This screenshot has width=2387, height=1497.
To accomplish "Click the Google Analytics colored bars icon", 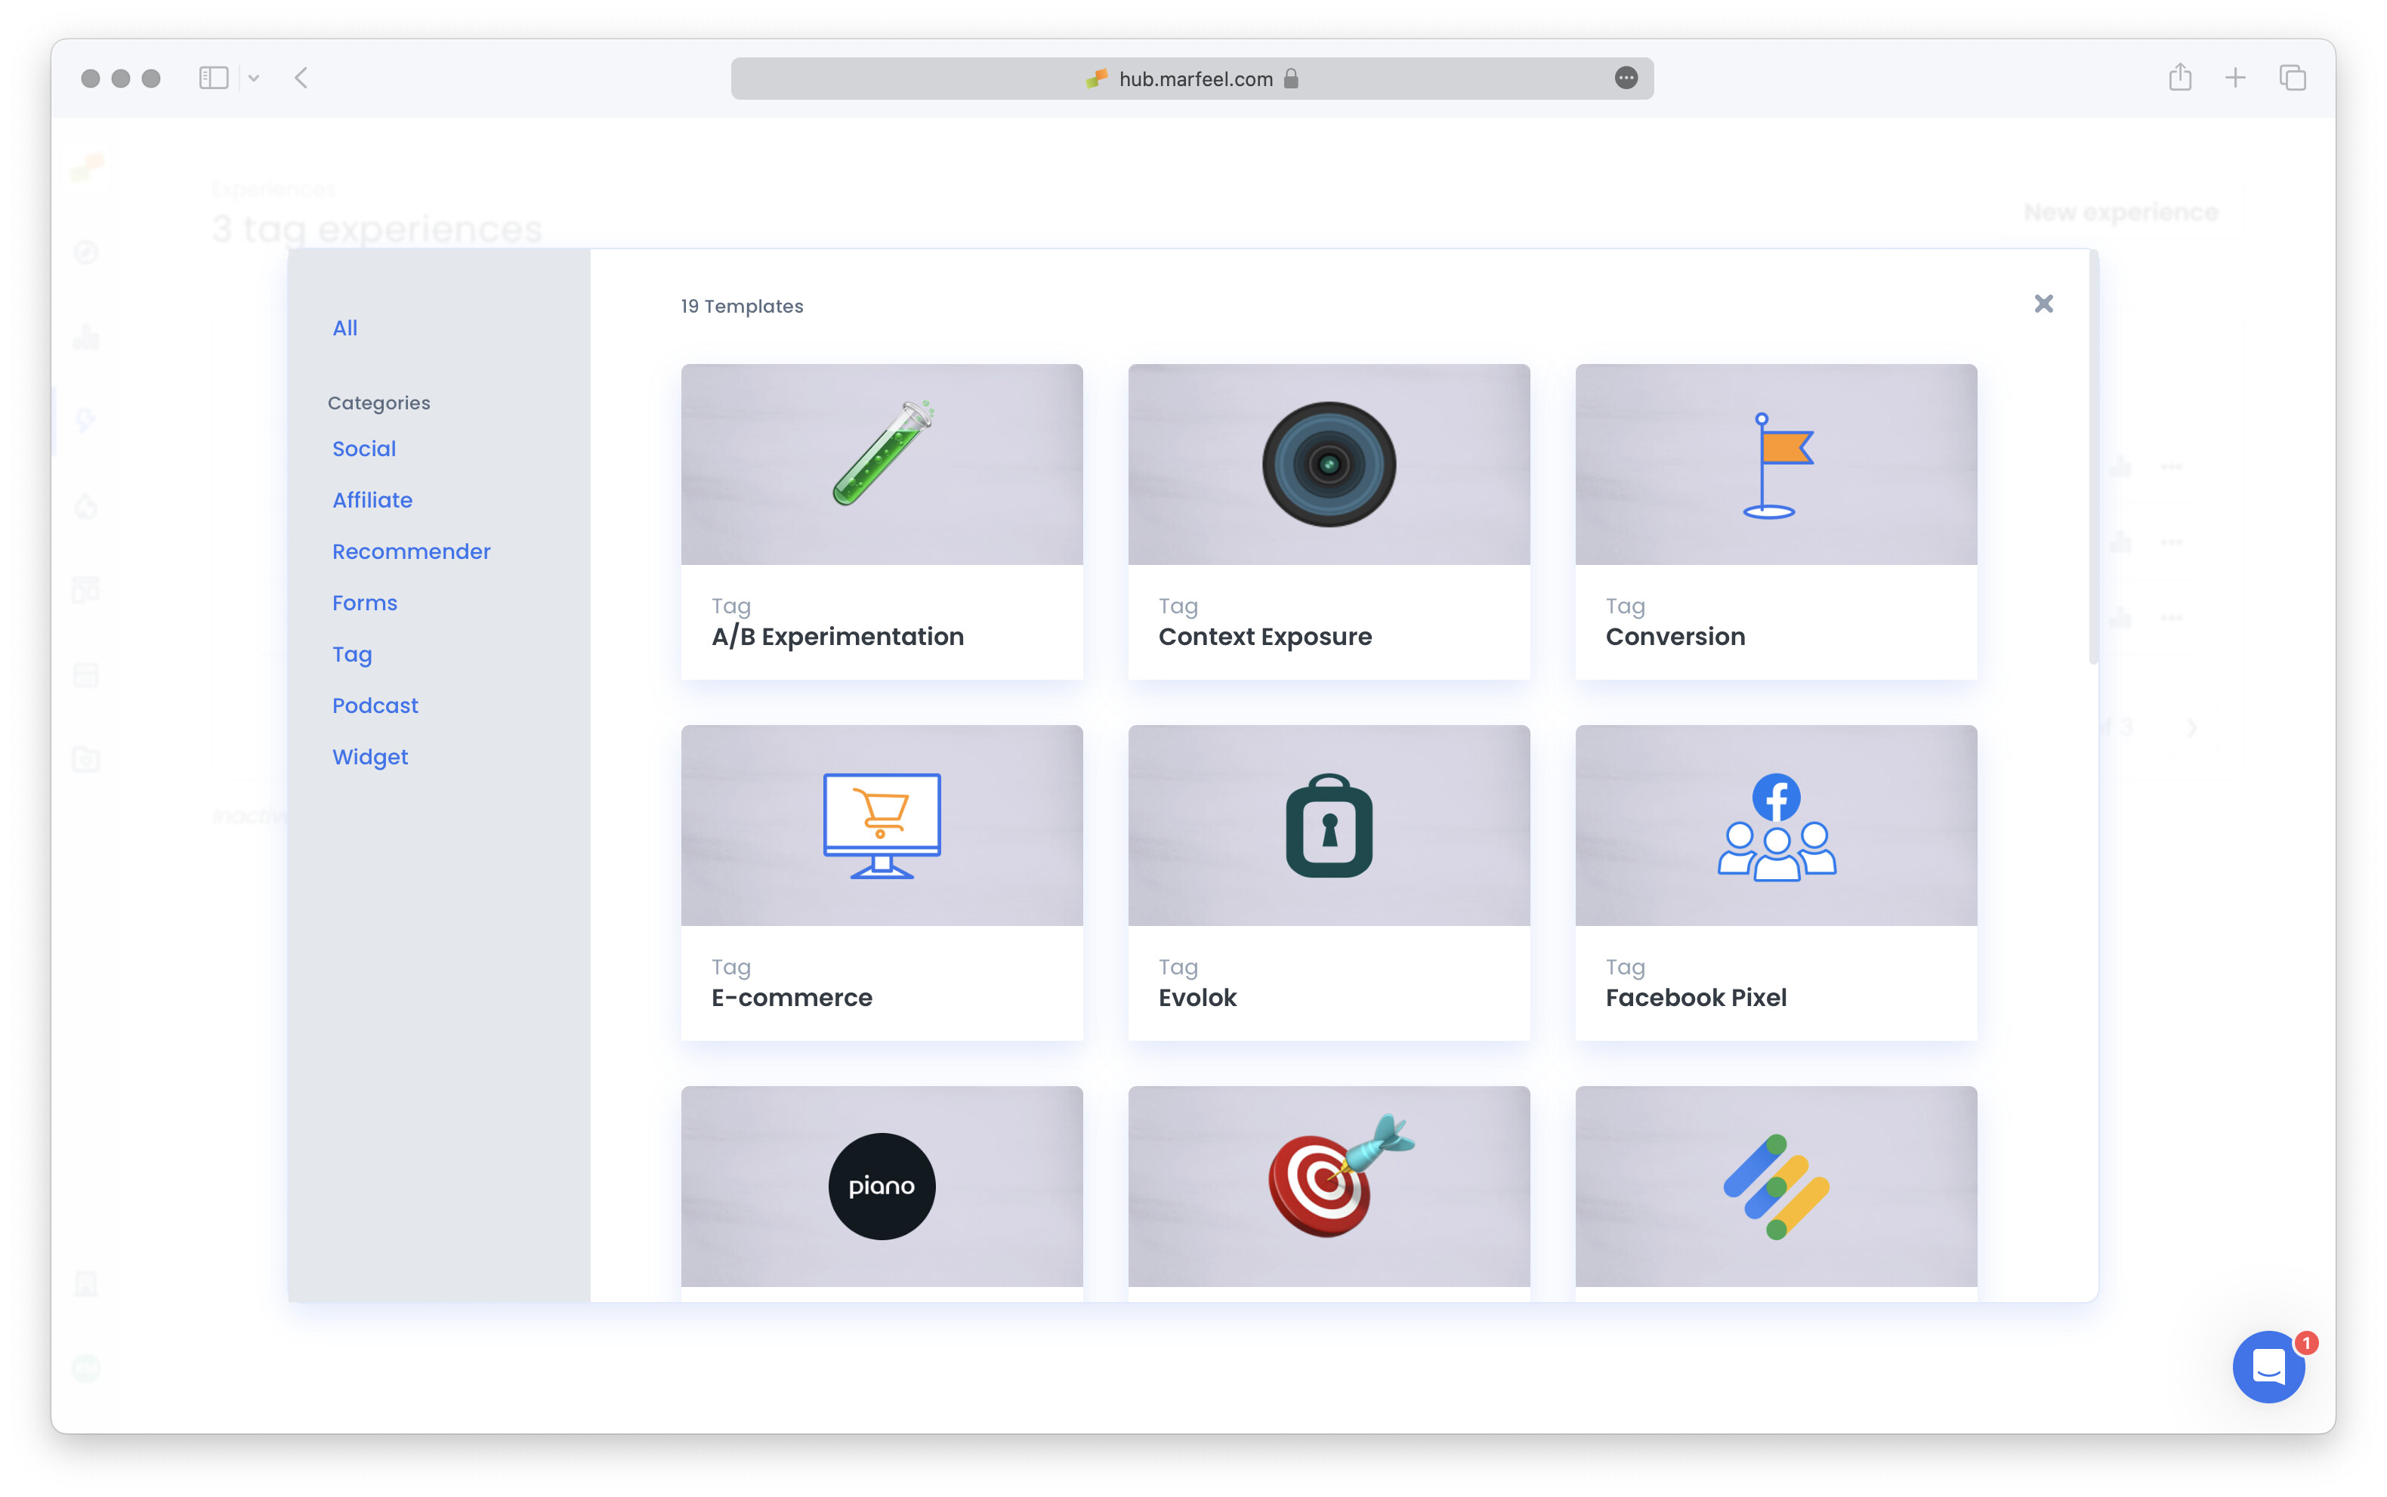I will [x=1775, y=1185].
